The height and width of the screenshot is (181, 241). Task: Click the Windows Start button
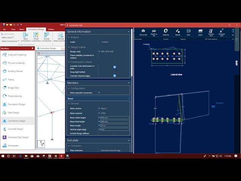click(x=3, y=156)
